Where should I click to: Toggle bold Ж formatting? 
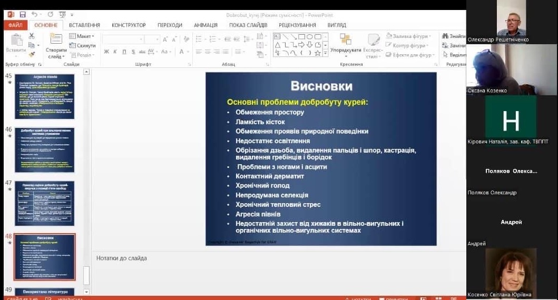pyautogui.click(x=106, y=52)
